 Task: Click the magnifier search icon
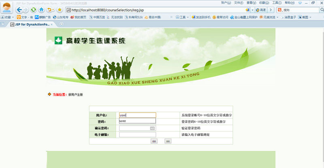322,10
